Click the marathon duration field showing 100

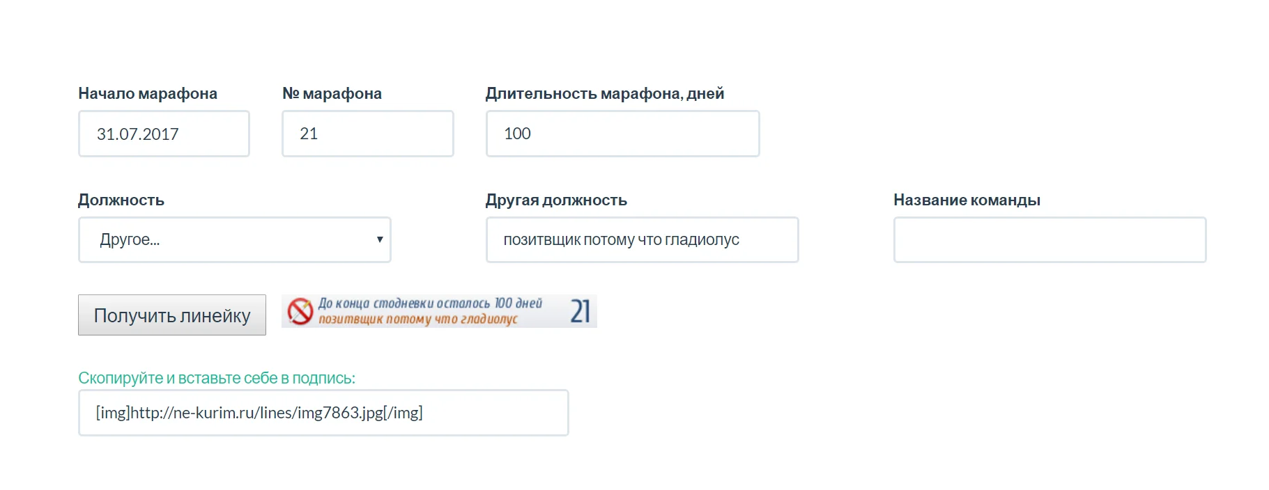tap(622, 134)
